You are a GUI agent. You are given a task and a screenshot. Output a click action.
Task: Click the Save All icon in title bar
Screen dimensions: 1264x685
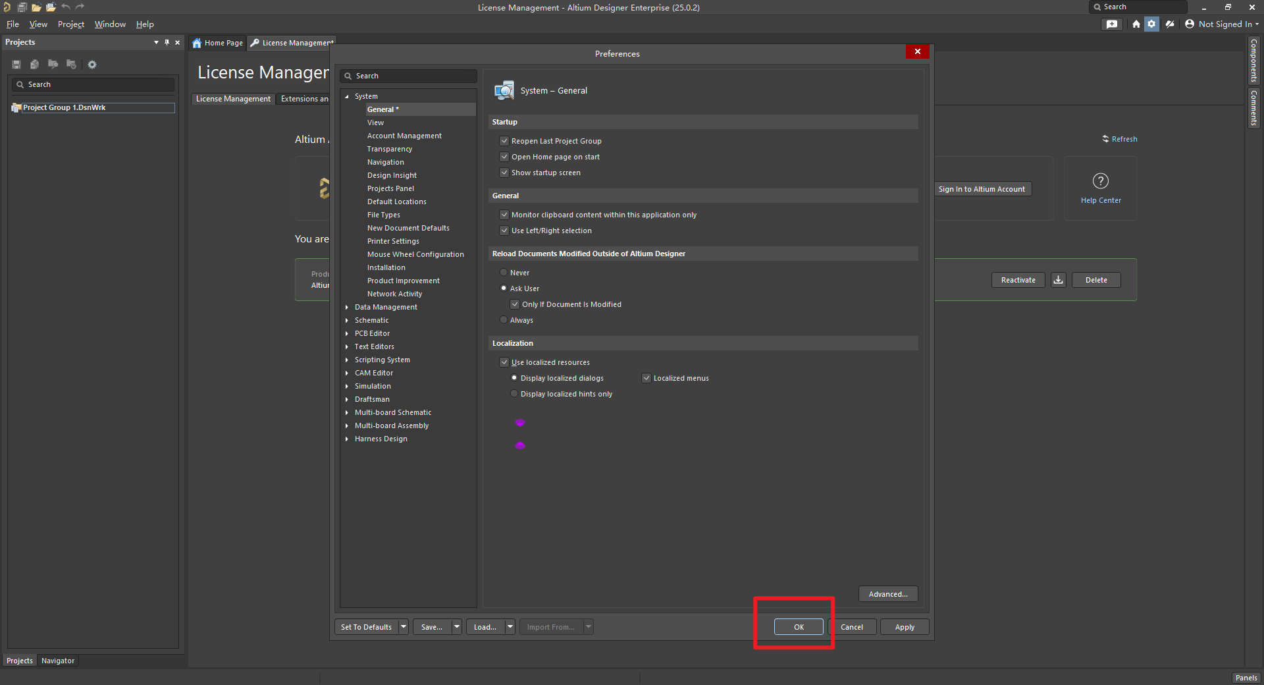coord(22,7)
